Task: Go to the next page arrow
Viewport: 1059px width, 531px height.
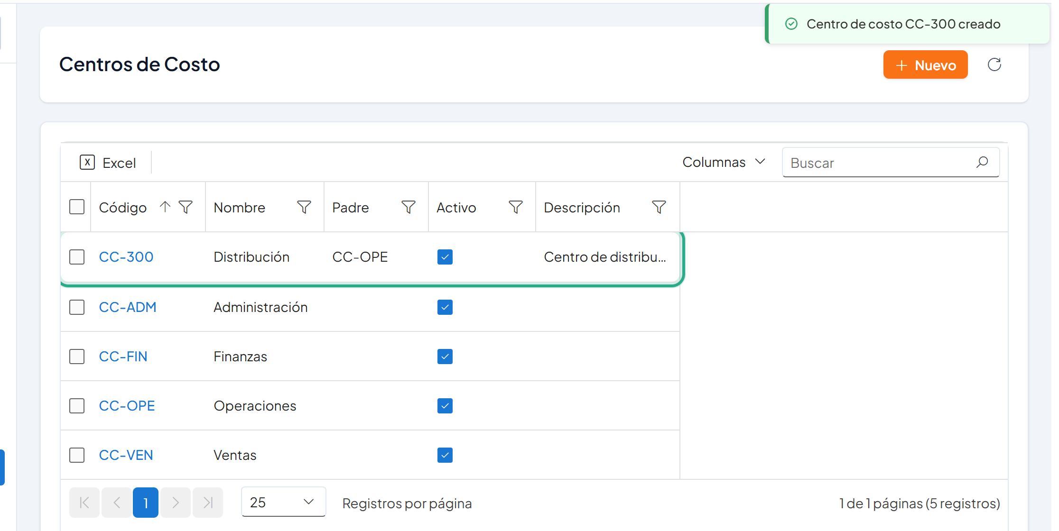Action: (x=176, y=503)
